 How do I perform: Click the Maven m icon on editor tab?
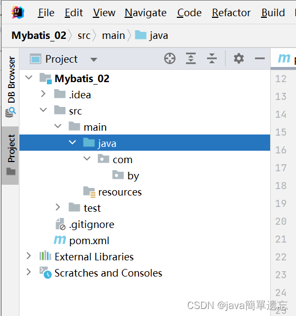284,58
